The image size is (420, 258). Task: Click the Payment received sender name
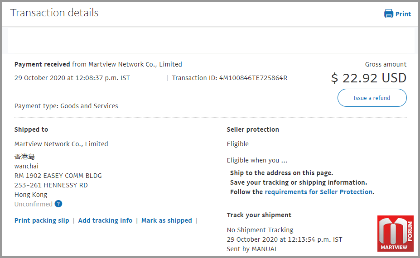pyautogui.click(x=135, y=64)
